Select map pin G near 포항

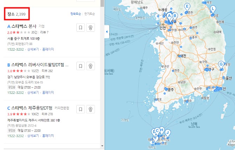[x=221, y=65]
